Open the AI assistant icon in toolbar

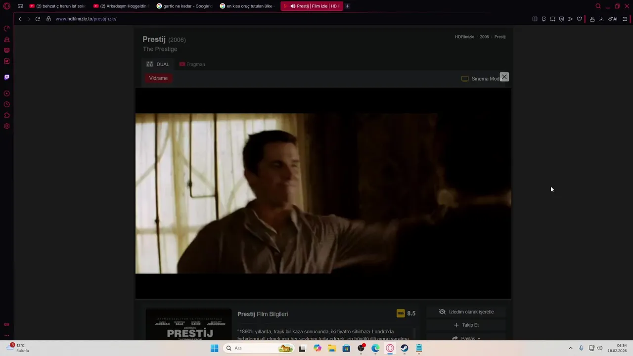tap(613, 19)
